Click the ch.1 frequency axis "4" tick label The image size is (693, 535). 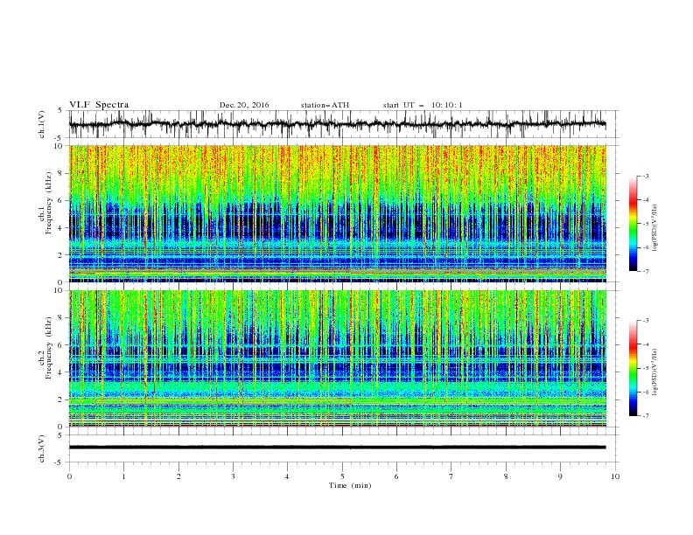point(61,228)
